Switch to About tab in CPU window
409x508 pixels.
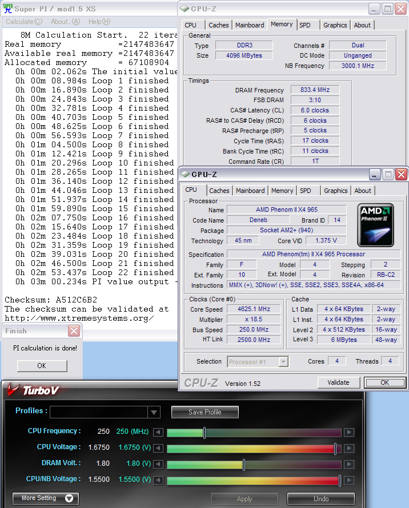coord(363,191)
